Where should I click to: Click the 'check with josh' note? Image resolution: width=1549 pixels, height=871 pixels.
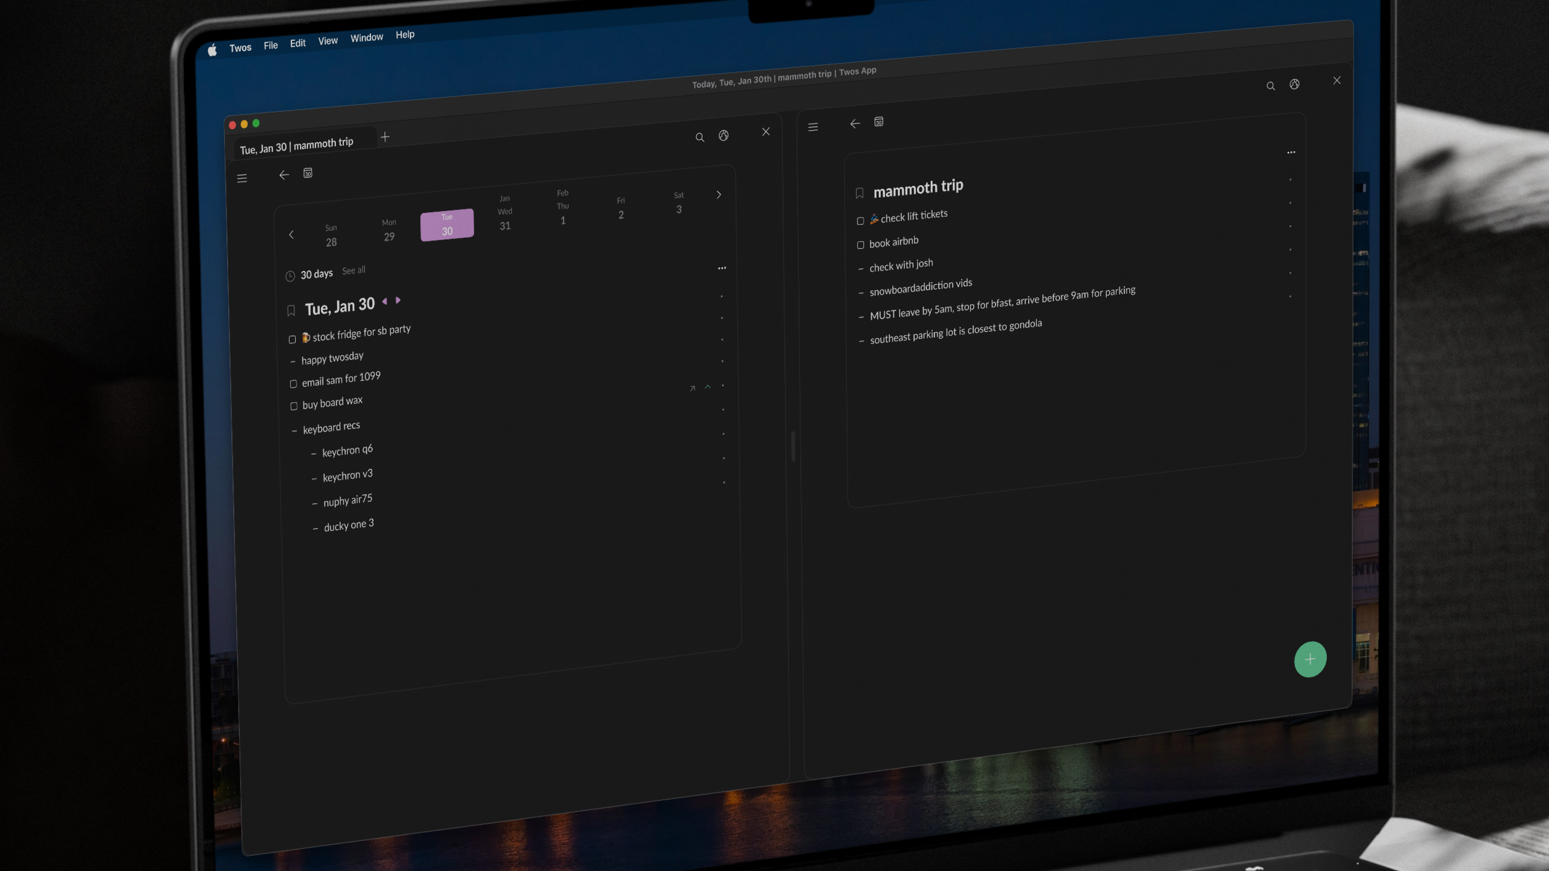tap(901, 265)
